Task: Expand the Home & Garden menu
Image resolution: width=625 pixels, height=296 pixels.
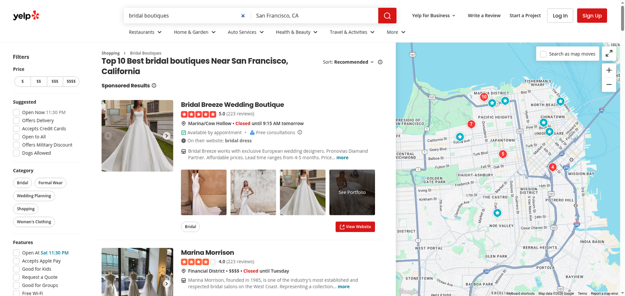Action: coord(195,32)
